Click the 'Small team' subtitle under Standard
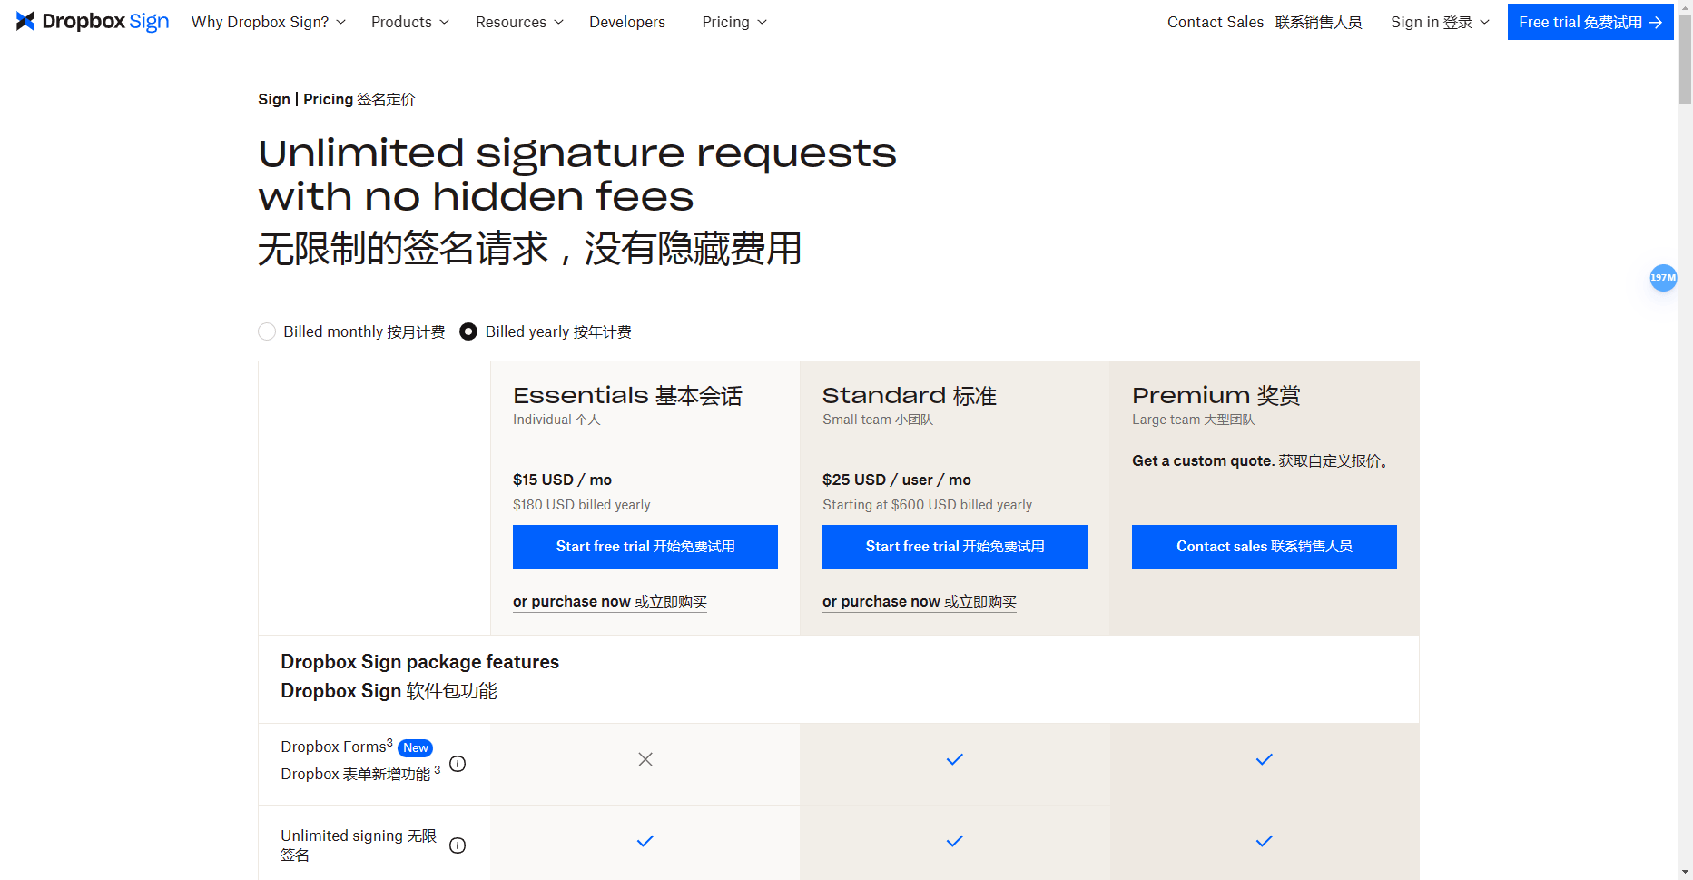 point(878,420)
